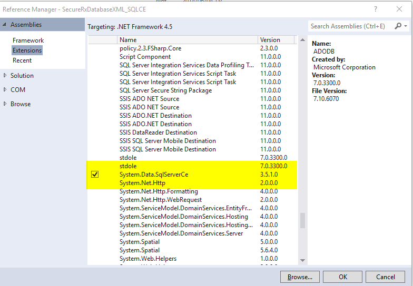
Task: Click the scrollbar down arrow
Action: 302,260
